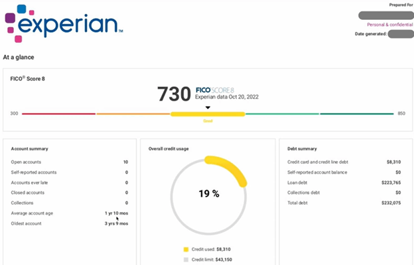Click the "Good" rating label
This screenshot has width=414, height=265.
[208, 121]
